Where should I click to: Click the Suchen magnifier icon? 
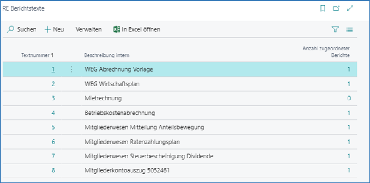coord(11,30)
